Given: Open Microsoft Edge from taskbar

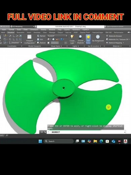Looking at the screenshot, I should click(x=101, y=141).
